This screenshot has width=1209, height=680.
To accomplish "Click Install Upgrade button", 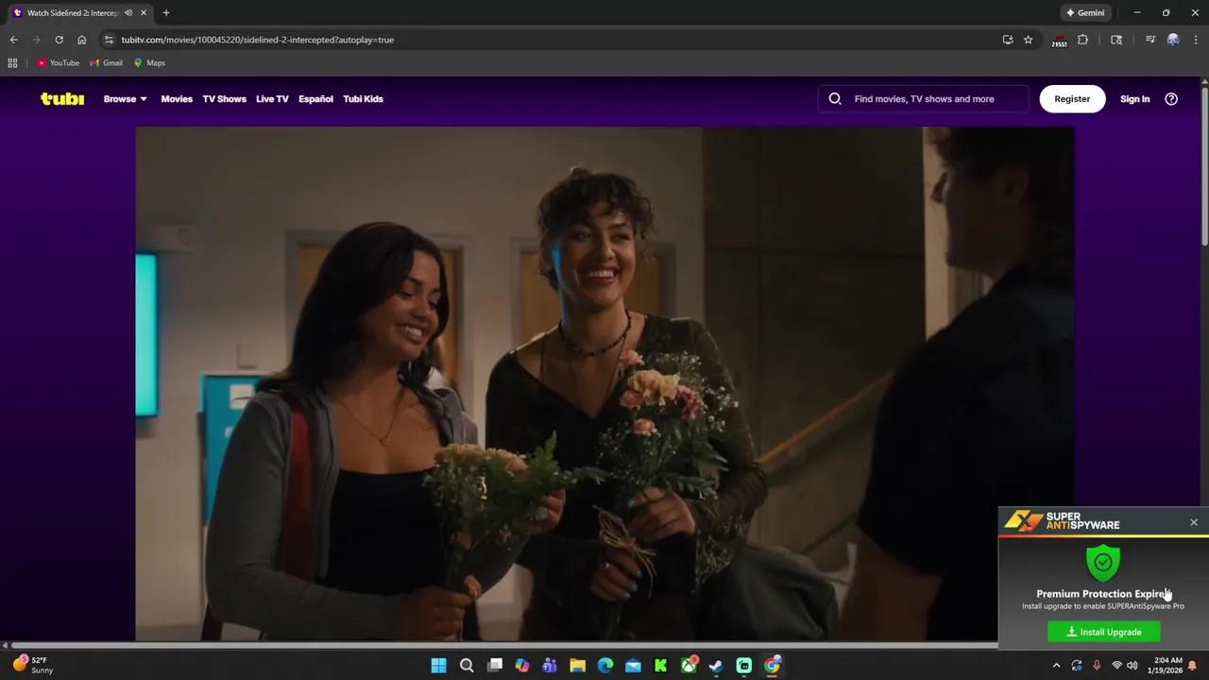I will coord(1104,632).
